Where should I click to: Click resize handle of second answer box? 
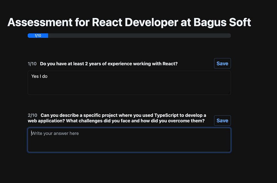229,150
